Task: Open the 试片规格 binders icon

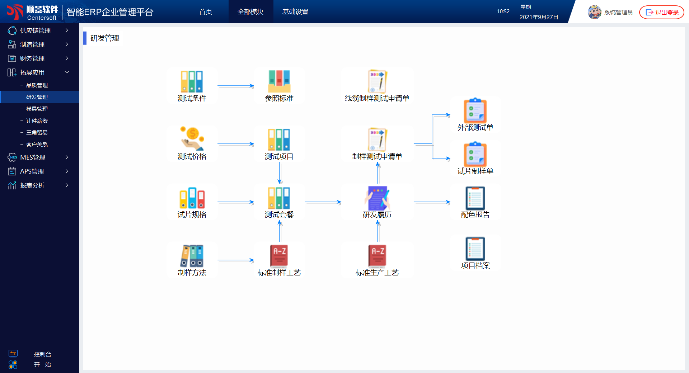Action: click(192, 198)
